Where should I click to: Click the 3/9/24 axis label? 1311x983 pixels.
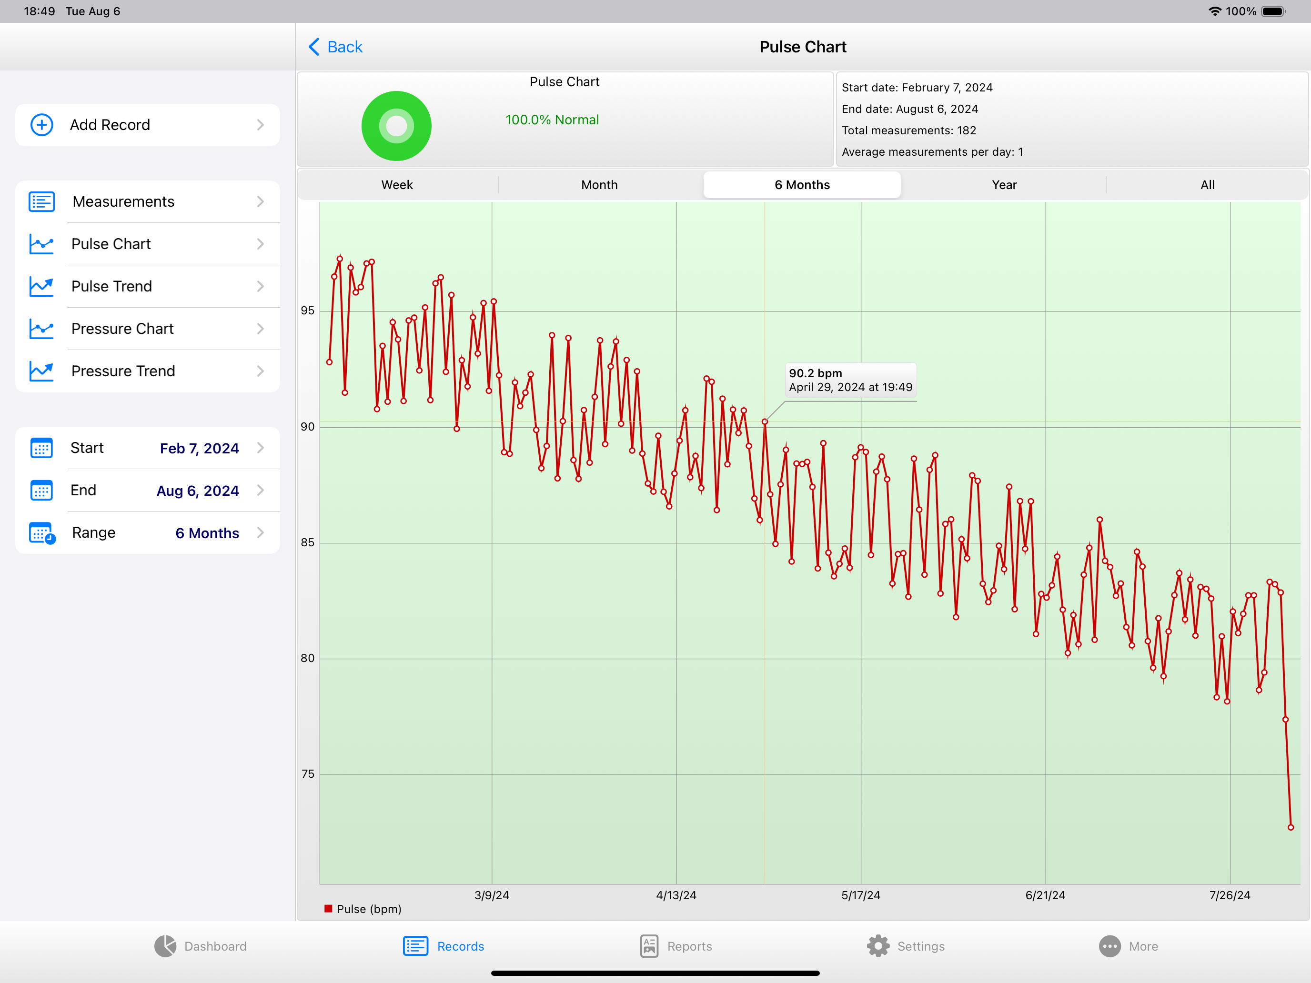(491, 895)
